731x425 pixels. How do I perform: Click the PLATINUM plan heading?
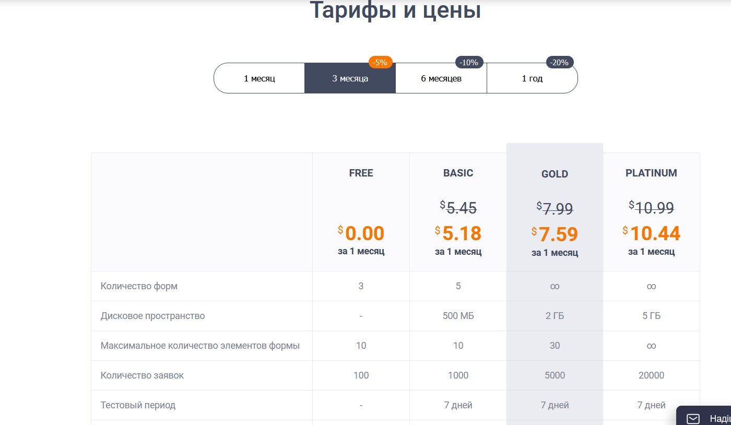(x=651, y=173)
